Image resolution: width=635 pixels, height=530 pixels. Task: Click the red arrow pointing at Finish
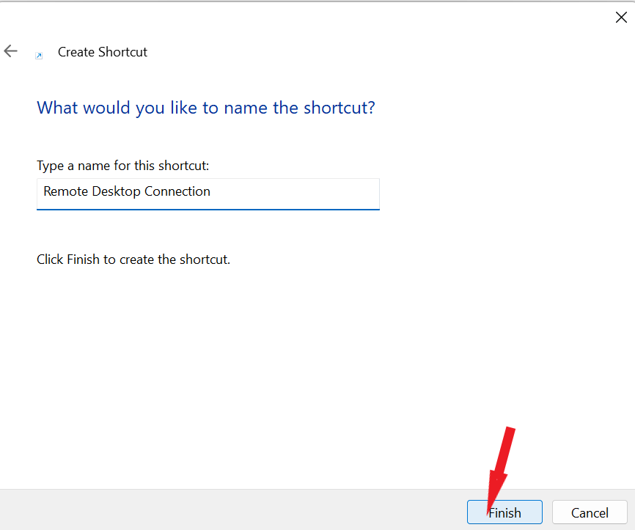(x=502, y=462)
